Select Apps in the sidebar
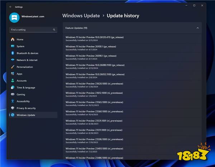 pyautogui.click(x=33, y=73)
